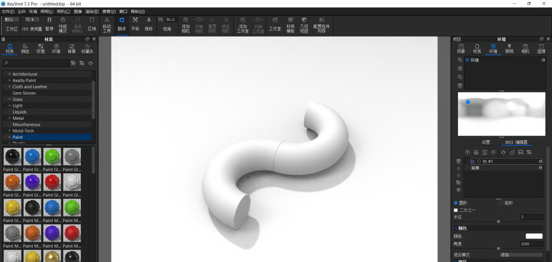Image resolution: width=552 pixels, height=262 pixels.
Task: Switch to library 收藏夹 favorites tab
Action: pos(87,49)
